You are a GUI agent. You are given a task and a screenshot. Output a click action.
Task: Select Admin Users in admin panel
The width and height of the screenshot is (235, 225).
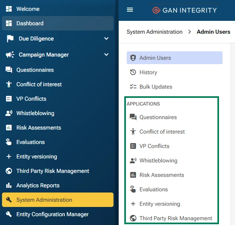coord(175,58)
